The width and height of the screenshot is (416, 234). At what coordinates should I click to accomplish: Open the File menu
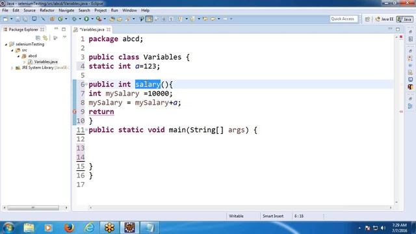[5, 10]
